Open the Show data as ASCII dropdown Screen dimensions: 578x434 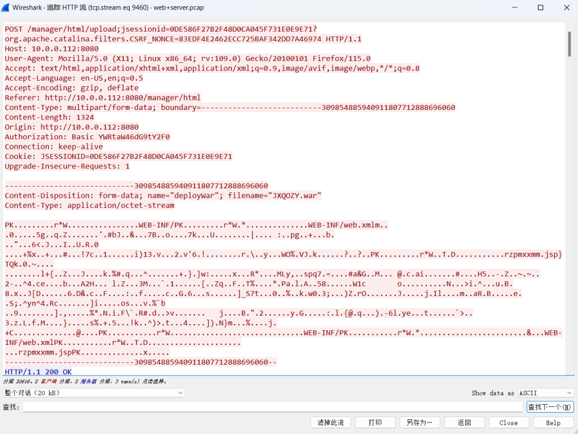546,393
